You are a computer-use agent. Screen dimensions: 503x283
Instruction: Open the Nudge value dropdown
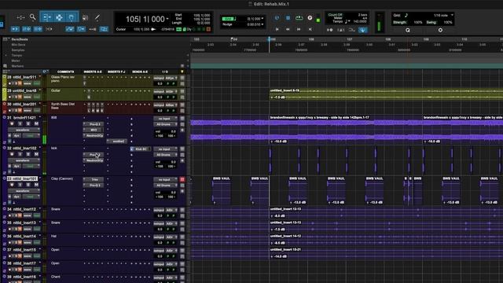tap(263, 24)
